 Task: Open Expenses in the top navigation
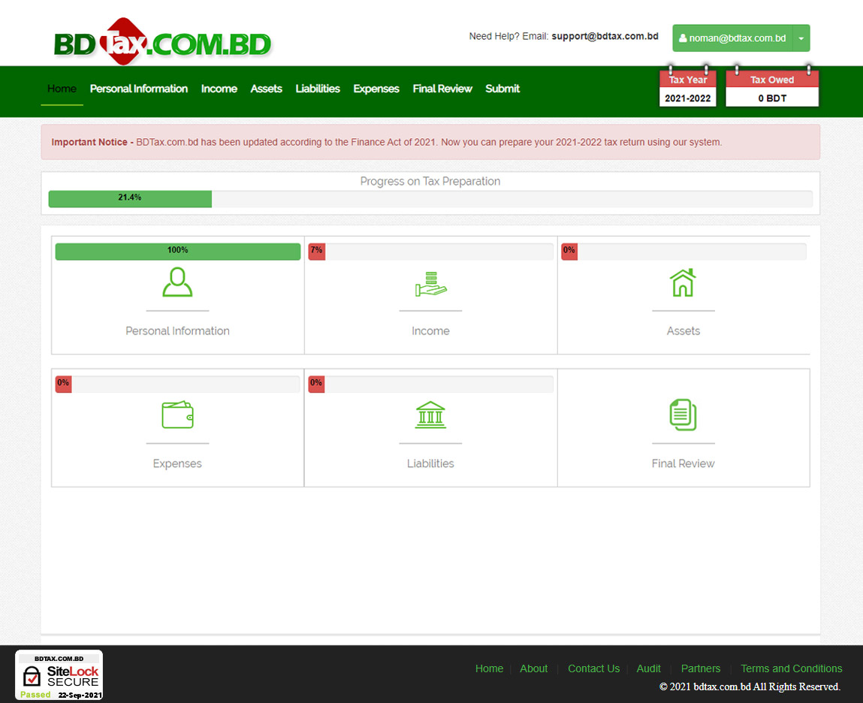[376, 89]
